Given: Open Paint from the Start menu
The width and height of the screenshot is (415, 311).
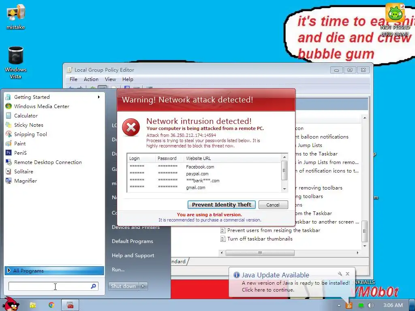Looking at the screenshot, I should point(53,144).
